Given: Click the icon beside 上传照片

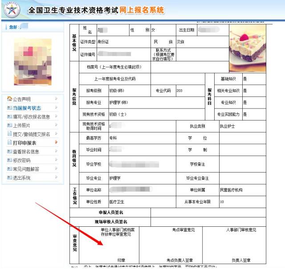Looking at the screenshot, I should click(x=9, y=125).
